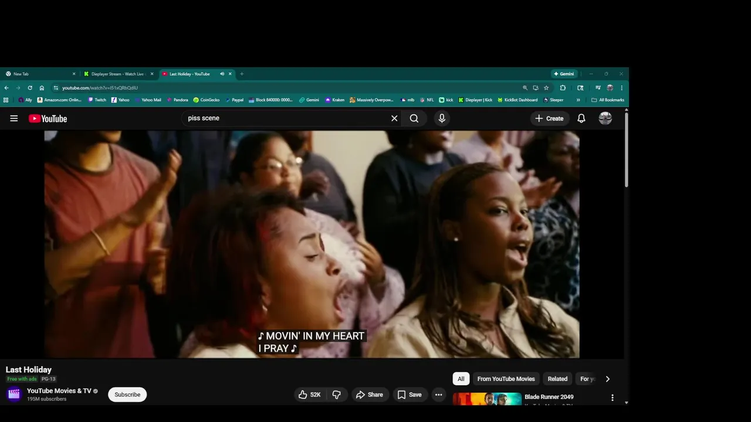The height and width of the screenshot is (422, 751).
Task: Open the KickBot Dashboard bookmark
Action: [517, 100]
